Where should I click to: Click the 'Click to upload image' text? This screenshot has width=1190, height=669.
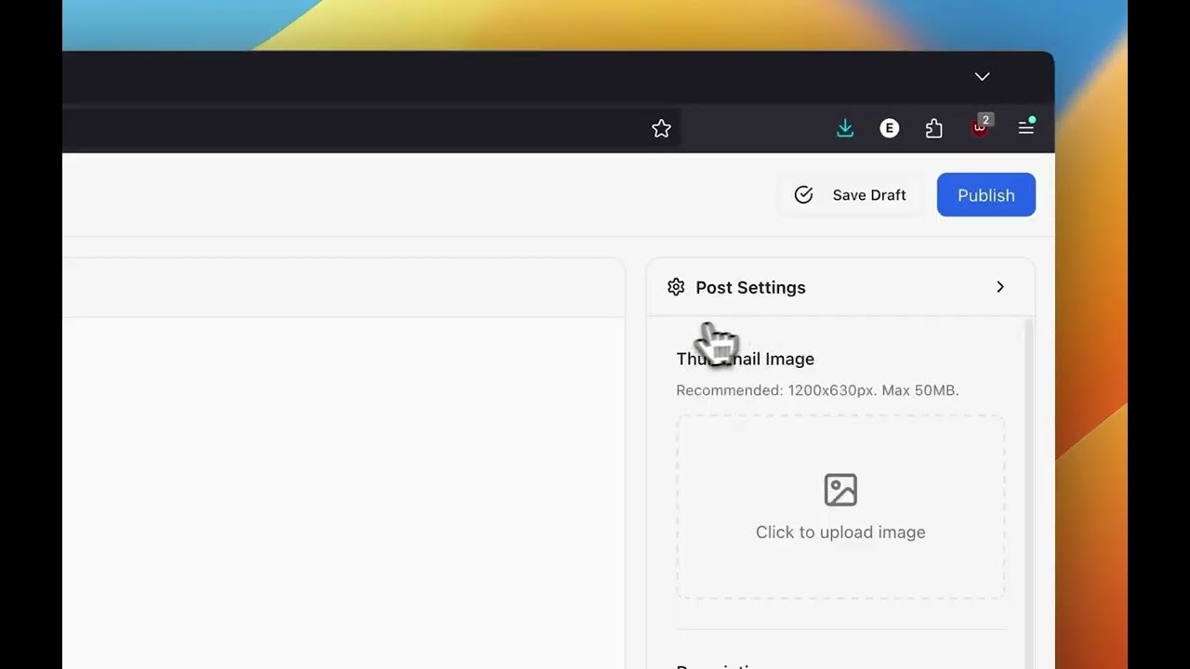(840, 531)
